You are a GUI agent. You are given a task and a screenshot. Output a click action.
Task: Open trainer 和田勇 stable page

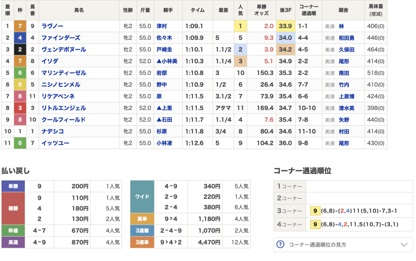(347, 38)
